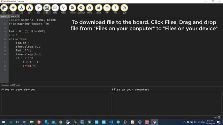Screen dimensions: 223x125
Task: Open Google Chrome from taskbar
Action: [x=61, y=122]
